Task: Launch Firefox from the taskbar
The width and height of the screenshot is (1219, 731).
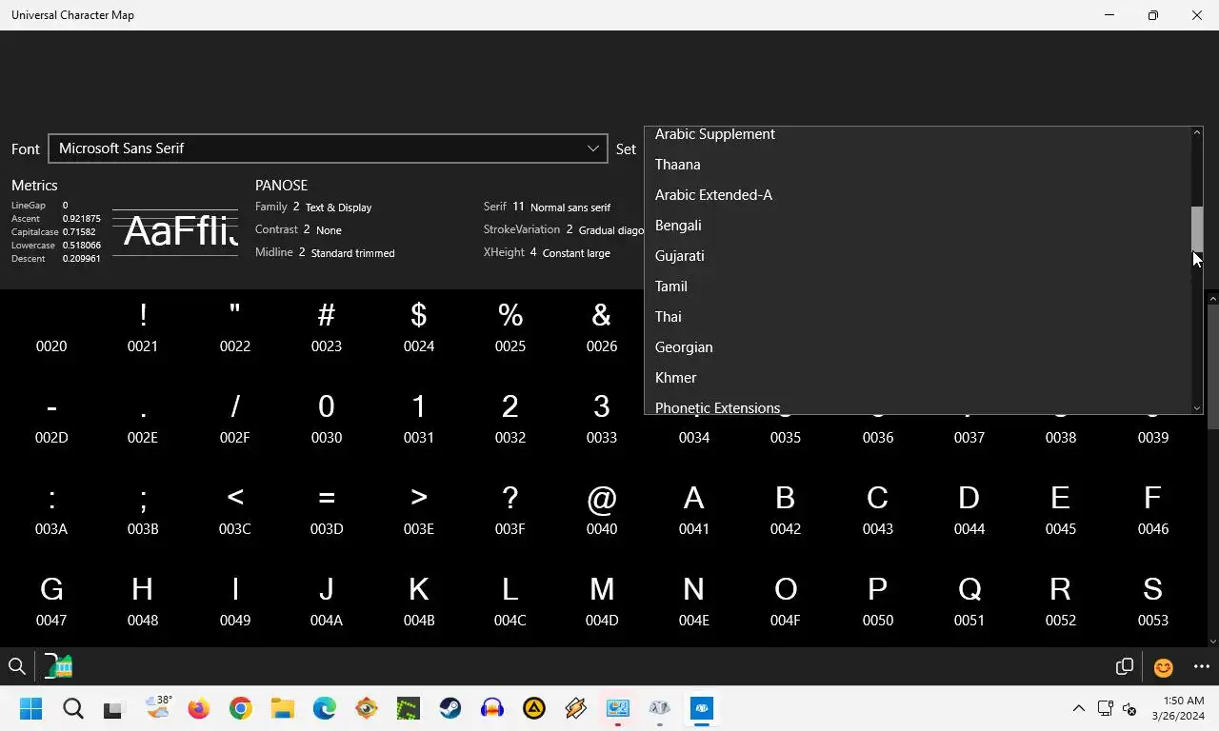Action: point(198,708)
